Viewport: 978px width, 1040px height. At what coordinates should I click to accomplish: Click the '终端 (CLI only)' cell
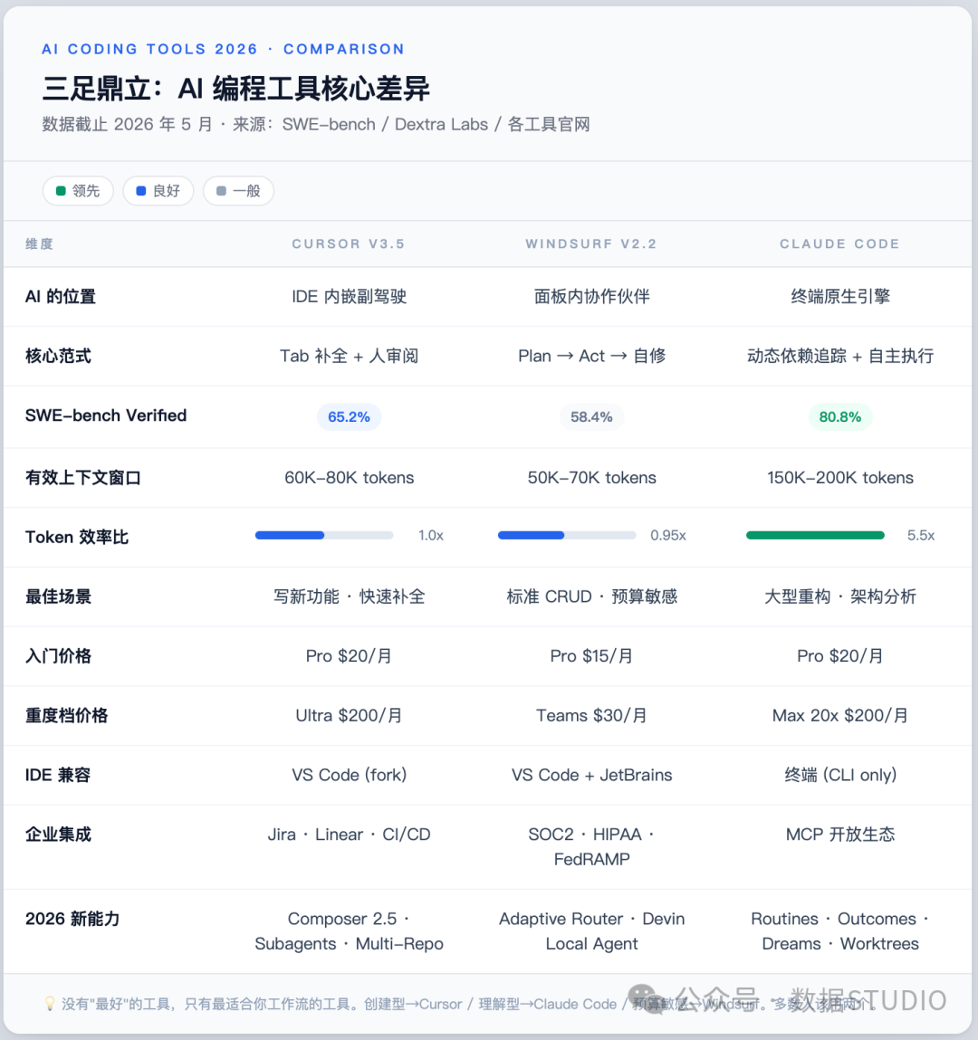(x=840, y=775)
